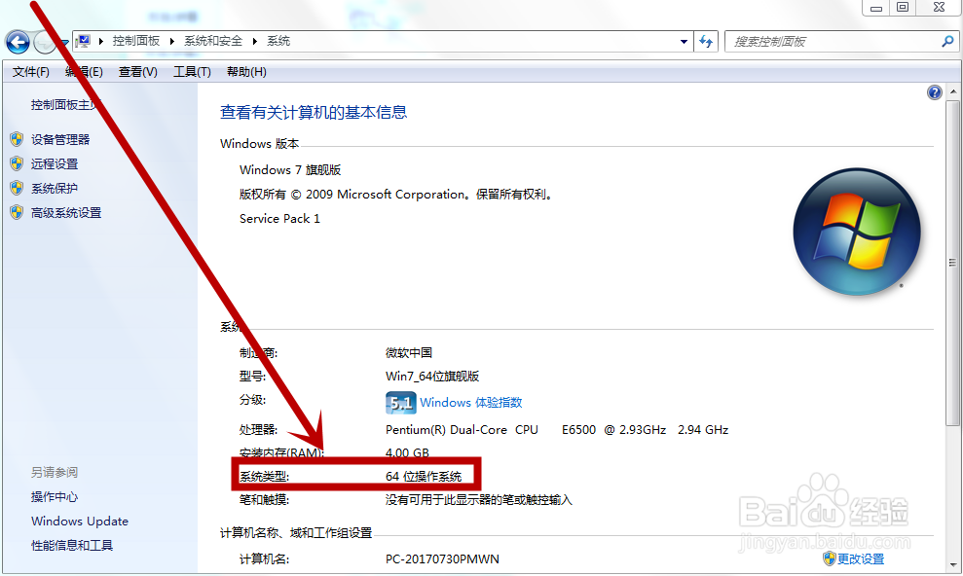Expand arrow after 系统和安全 in breadcrumb

(x=254, y=41)
